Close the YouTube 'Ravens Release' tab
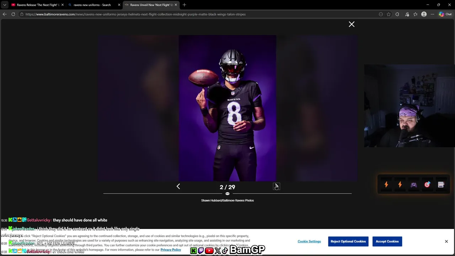455x256 pixels. tap(63, 5)
